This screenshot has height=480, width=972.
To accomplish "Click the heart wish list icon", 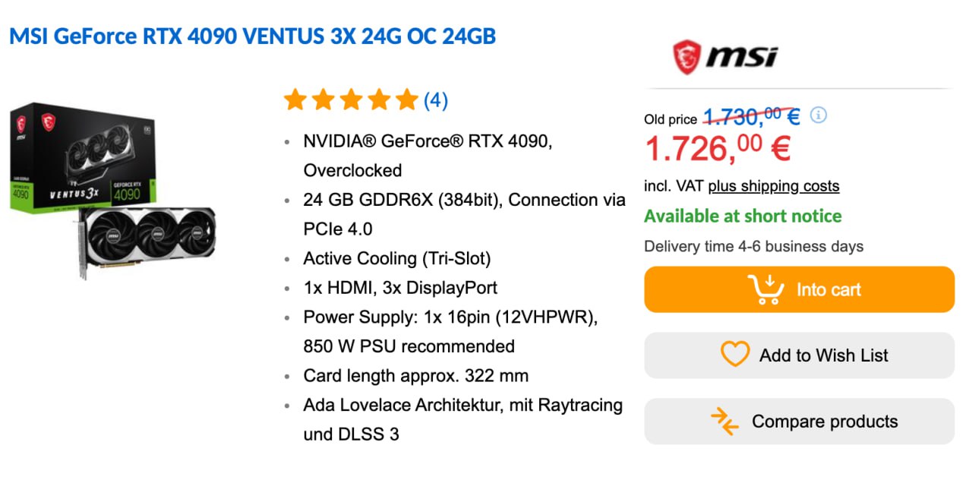I will coord(734,355).
